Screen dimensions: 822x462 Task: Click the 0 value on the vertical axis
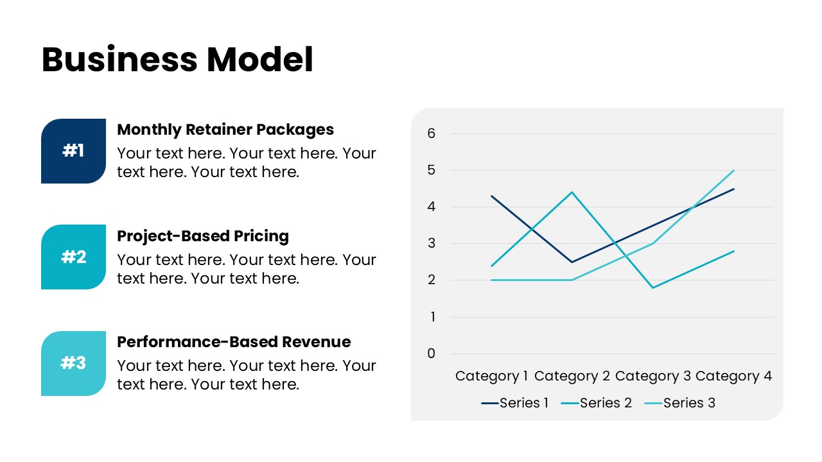point(432,353)
